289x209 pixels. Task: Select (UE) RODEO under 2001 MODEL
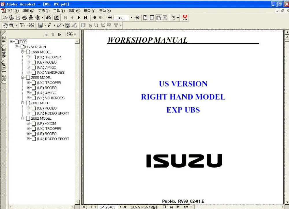(x=47, y=108)
